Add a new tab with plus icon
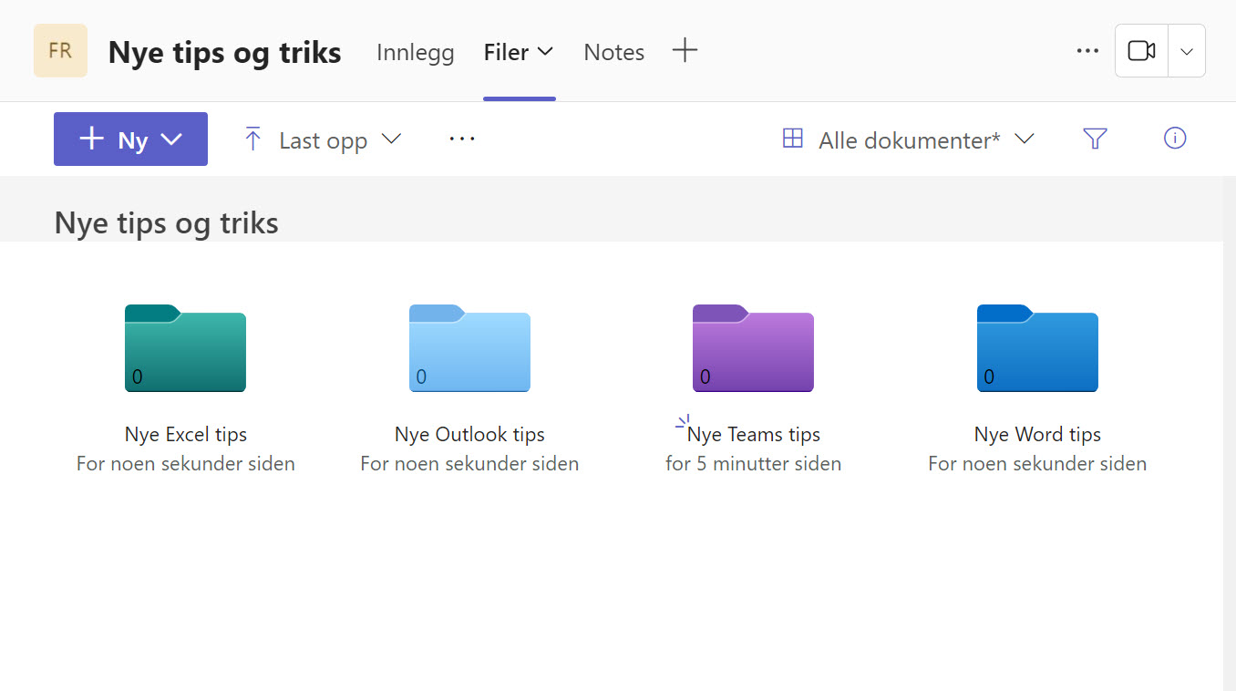1236x691 pixels. click(685, 51)
